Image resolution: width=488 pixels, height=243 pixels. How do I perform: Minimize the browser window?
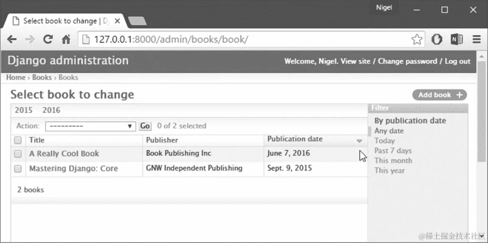tap(417, 10)
